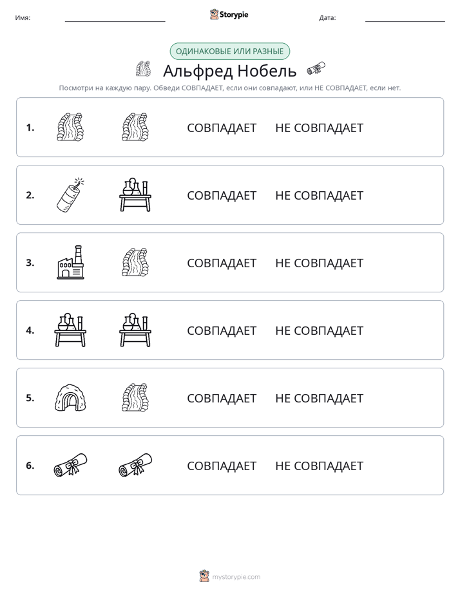Viewport: 460px width, 595px height.
Task: Click the Storypie logo at the top
Action: [229, 14]
